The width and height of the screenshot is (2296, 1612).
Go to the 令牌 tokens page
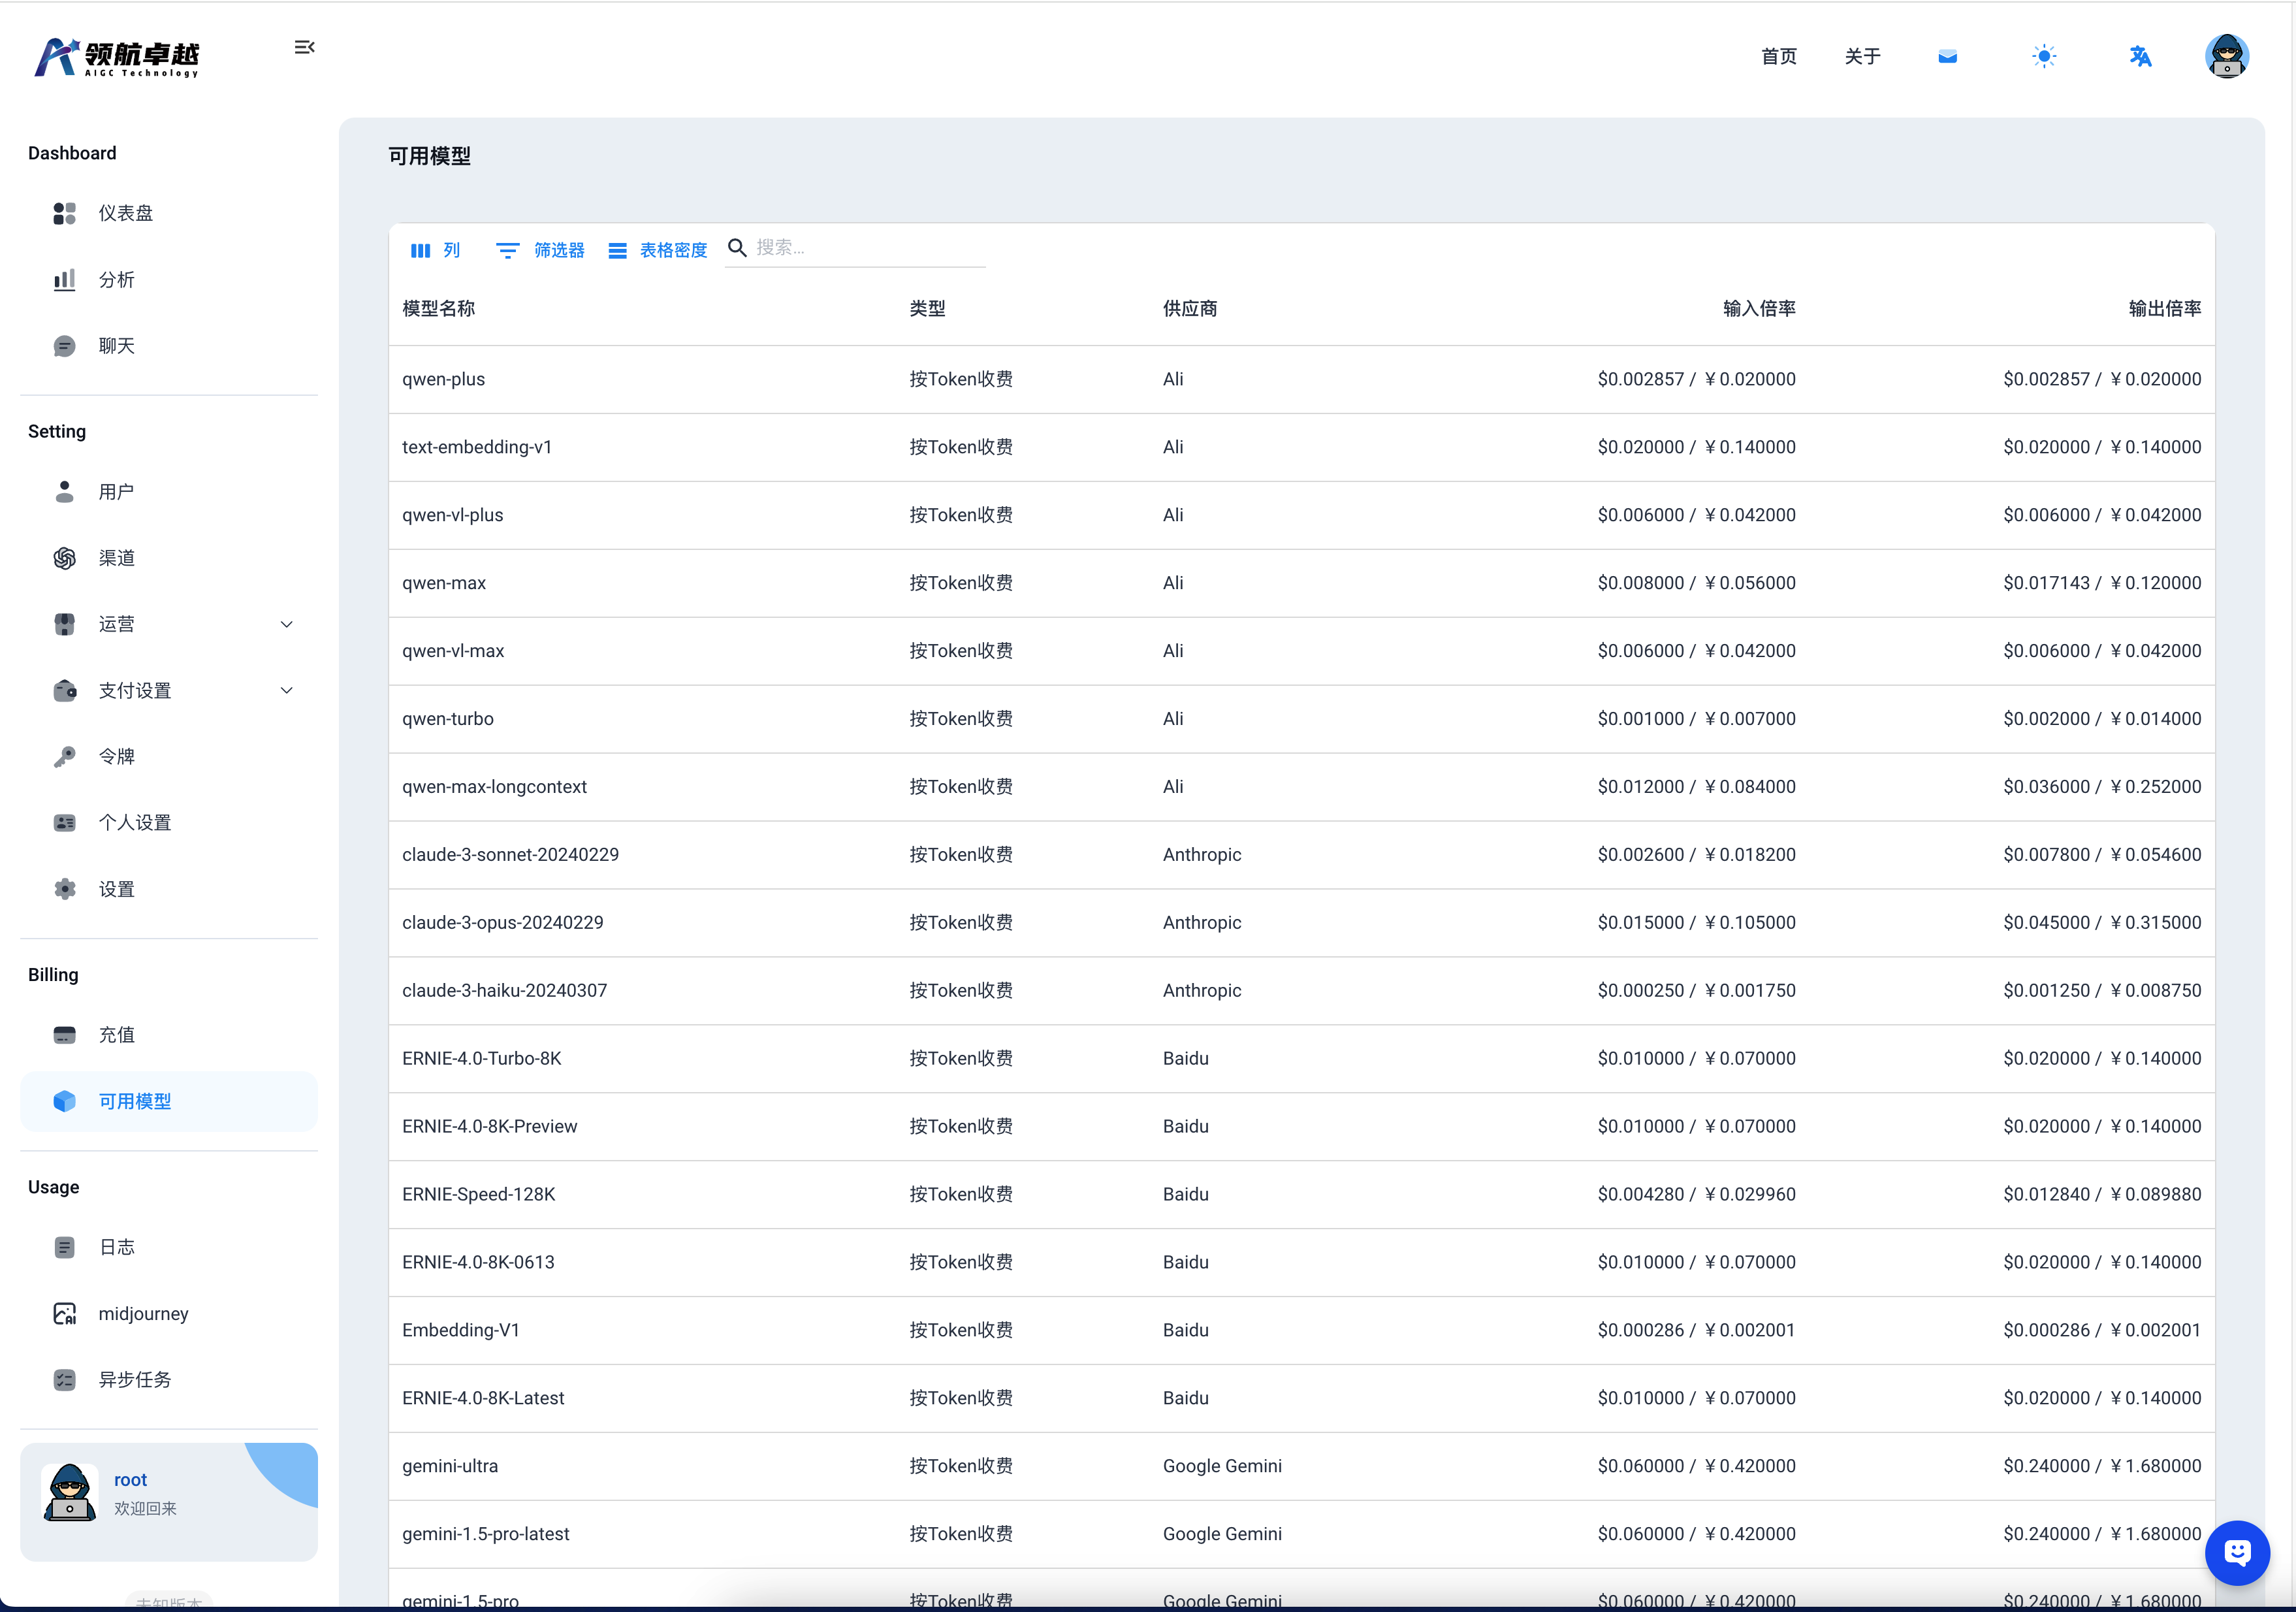[x=117, y=757]
